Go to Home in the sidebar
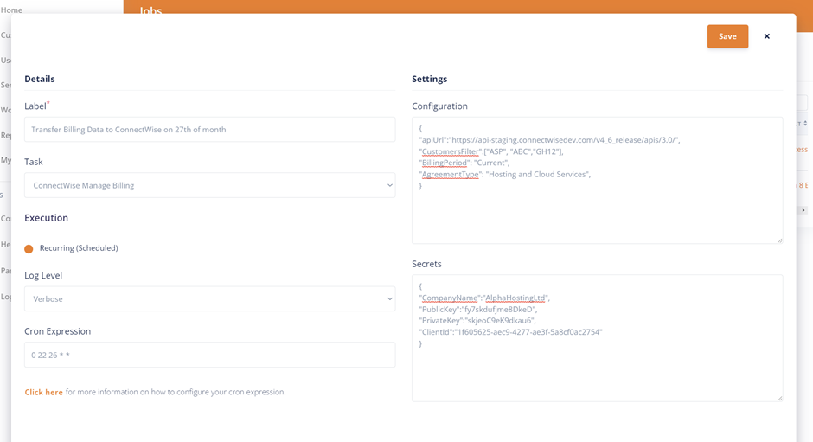813x442 pixels. tap(11, 10)
